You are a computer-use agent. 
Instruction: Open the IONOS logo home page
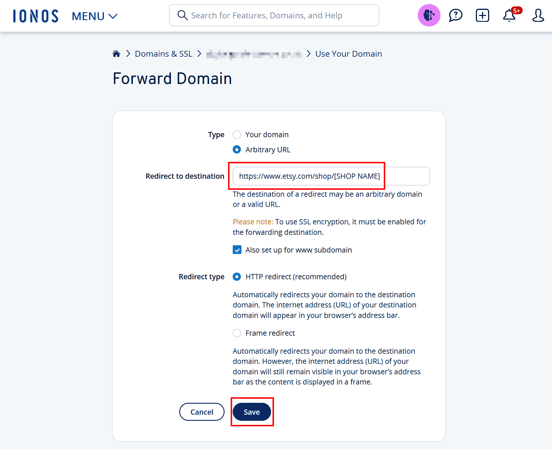36,16
